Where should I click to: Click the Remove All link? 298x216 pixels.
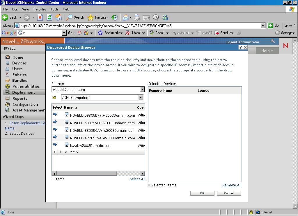click(x=232, y=185)
